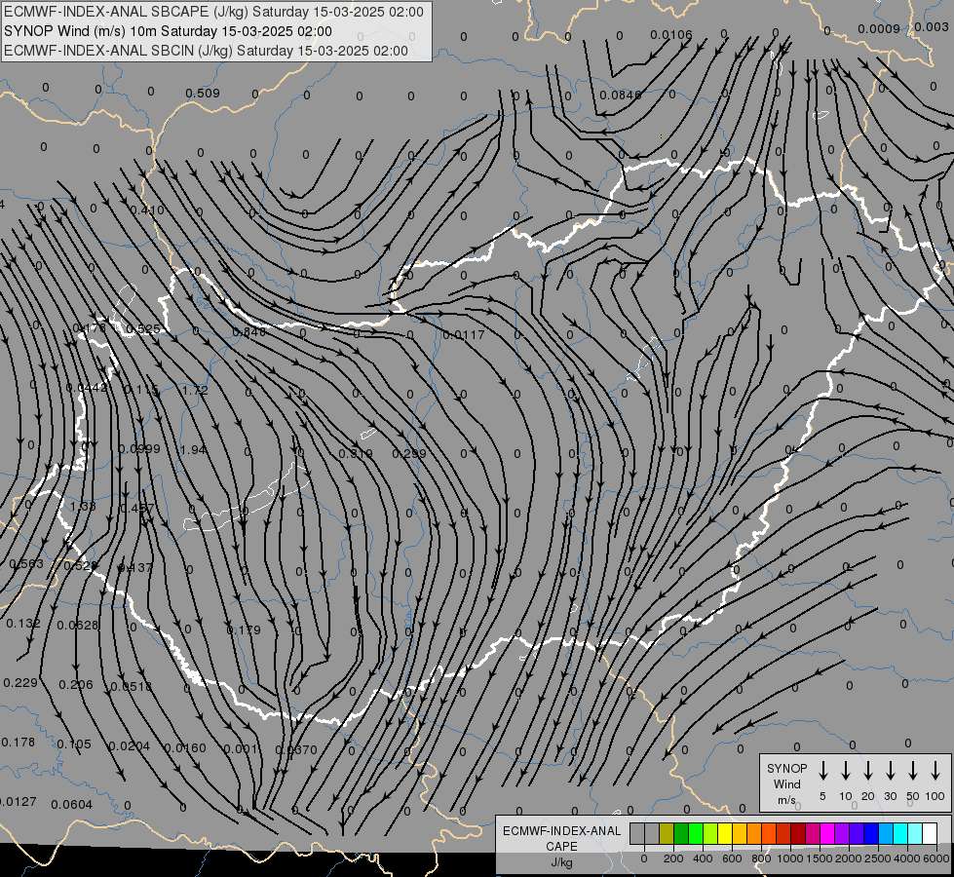This screenshot has height=877, width=954.
Task: Click the 0.319 value on the map
Action: point(356,453)
